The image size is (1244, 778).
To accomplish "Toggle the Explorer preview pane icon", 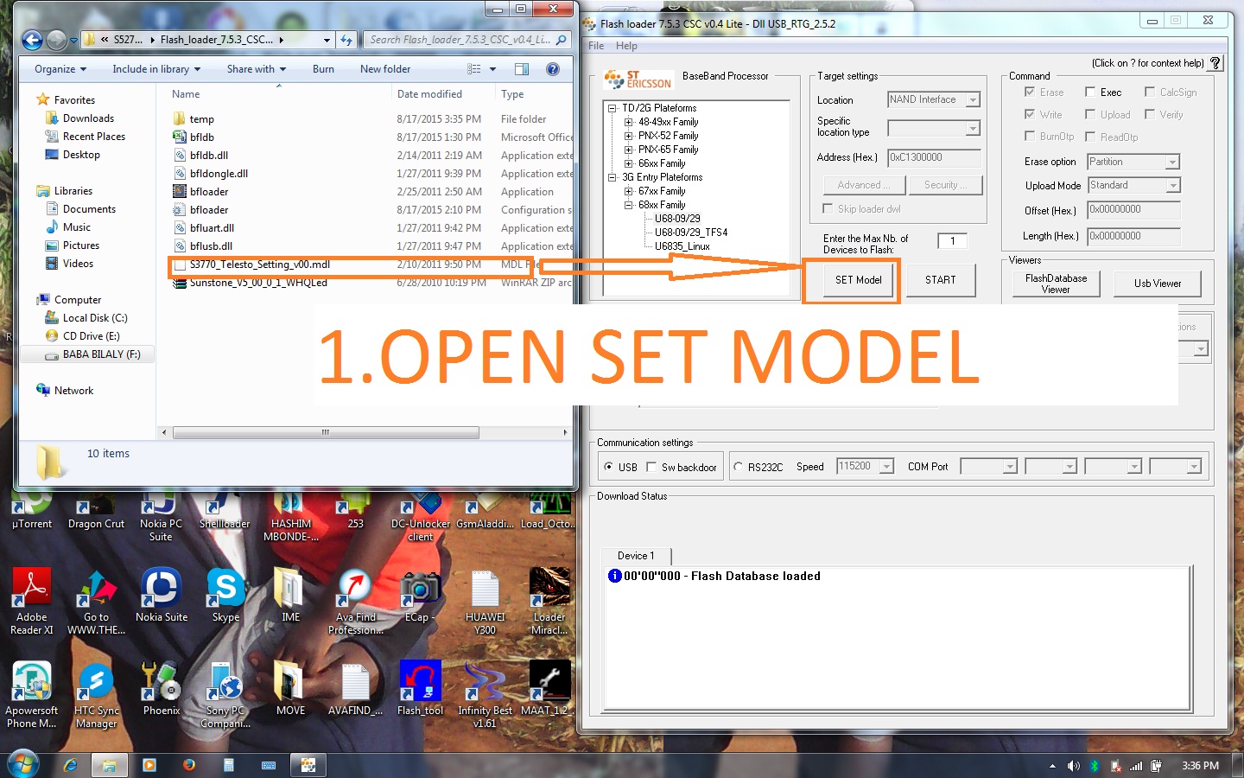I will tap(522, 69).
